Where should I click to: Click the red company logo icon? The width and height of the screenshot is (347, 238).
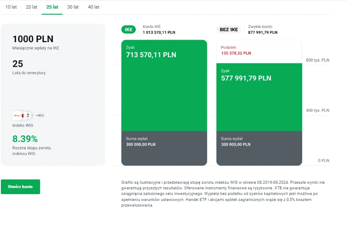point(23,116)
